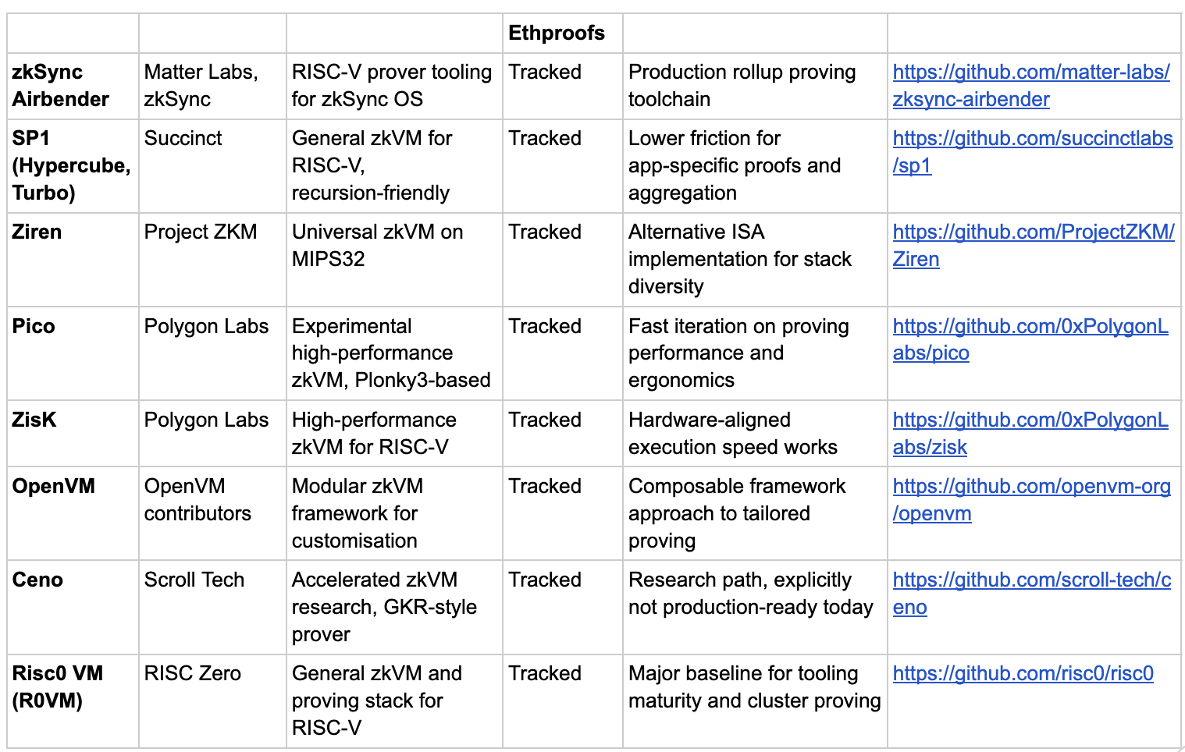
Task: Open the risc0/risc0 GitHub link
Action: click(x=1023, y=673)
